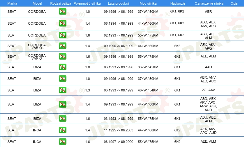Click the Oznaczenie silnika column header

pyautogui.click(x=209, y=3)
